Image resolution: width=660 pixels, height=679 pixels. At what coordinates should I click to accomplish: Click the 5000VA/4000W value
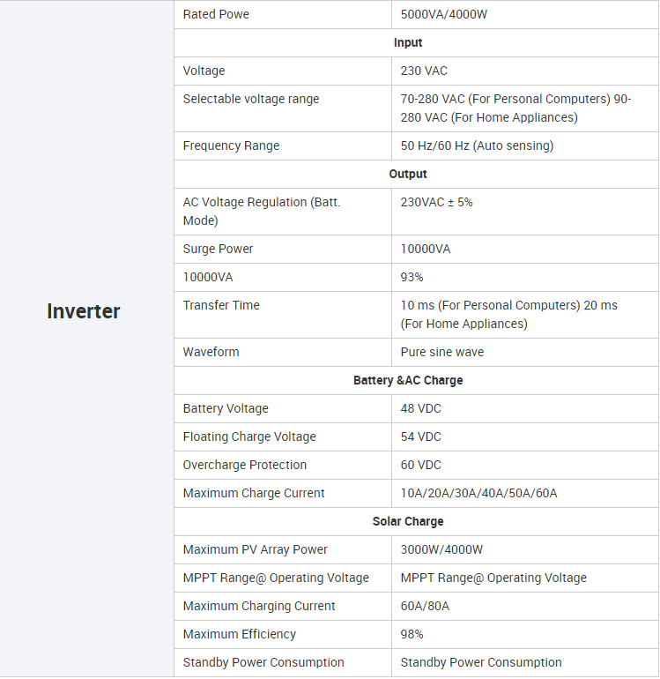tap(443, 15)
